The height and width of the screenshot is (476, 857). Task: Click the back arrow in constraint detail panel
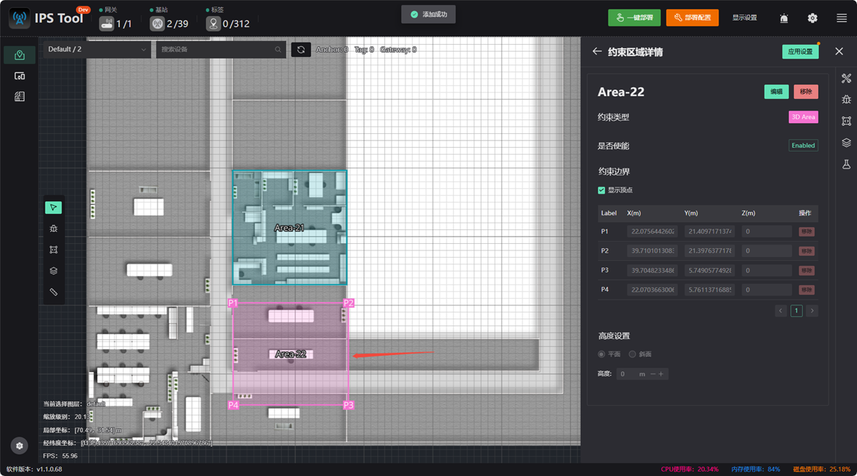(x=597, y=51)
